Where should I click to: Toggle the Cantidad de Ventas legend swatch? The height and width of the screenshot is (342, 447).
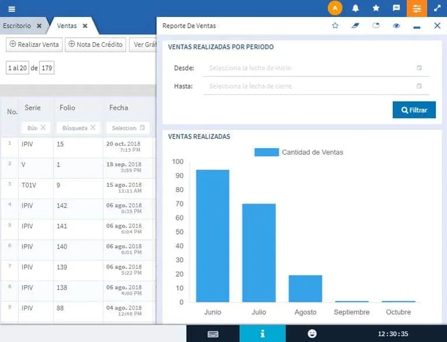[x=267, y=152]
